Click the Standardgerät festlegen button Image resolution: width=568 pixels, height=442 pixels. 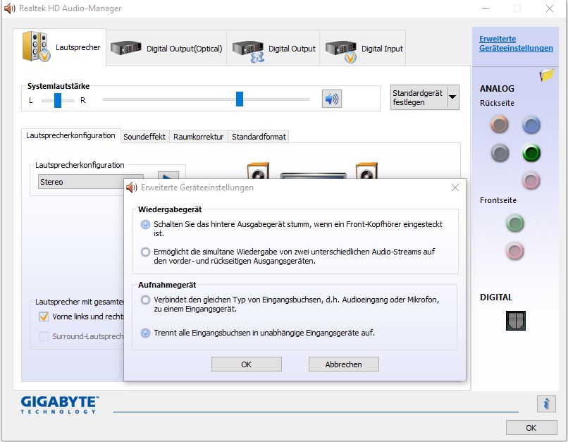(418, 97)
